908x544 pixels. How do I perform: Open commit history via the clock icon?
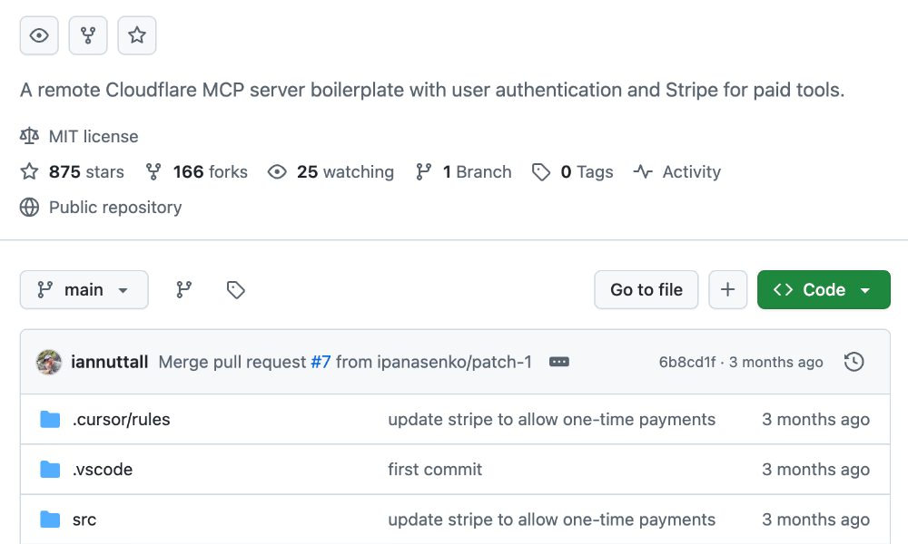(x=854, y=361)
